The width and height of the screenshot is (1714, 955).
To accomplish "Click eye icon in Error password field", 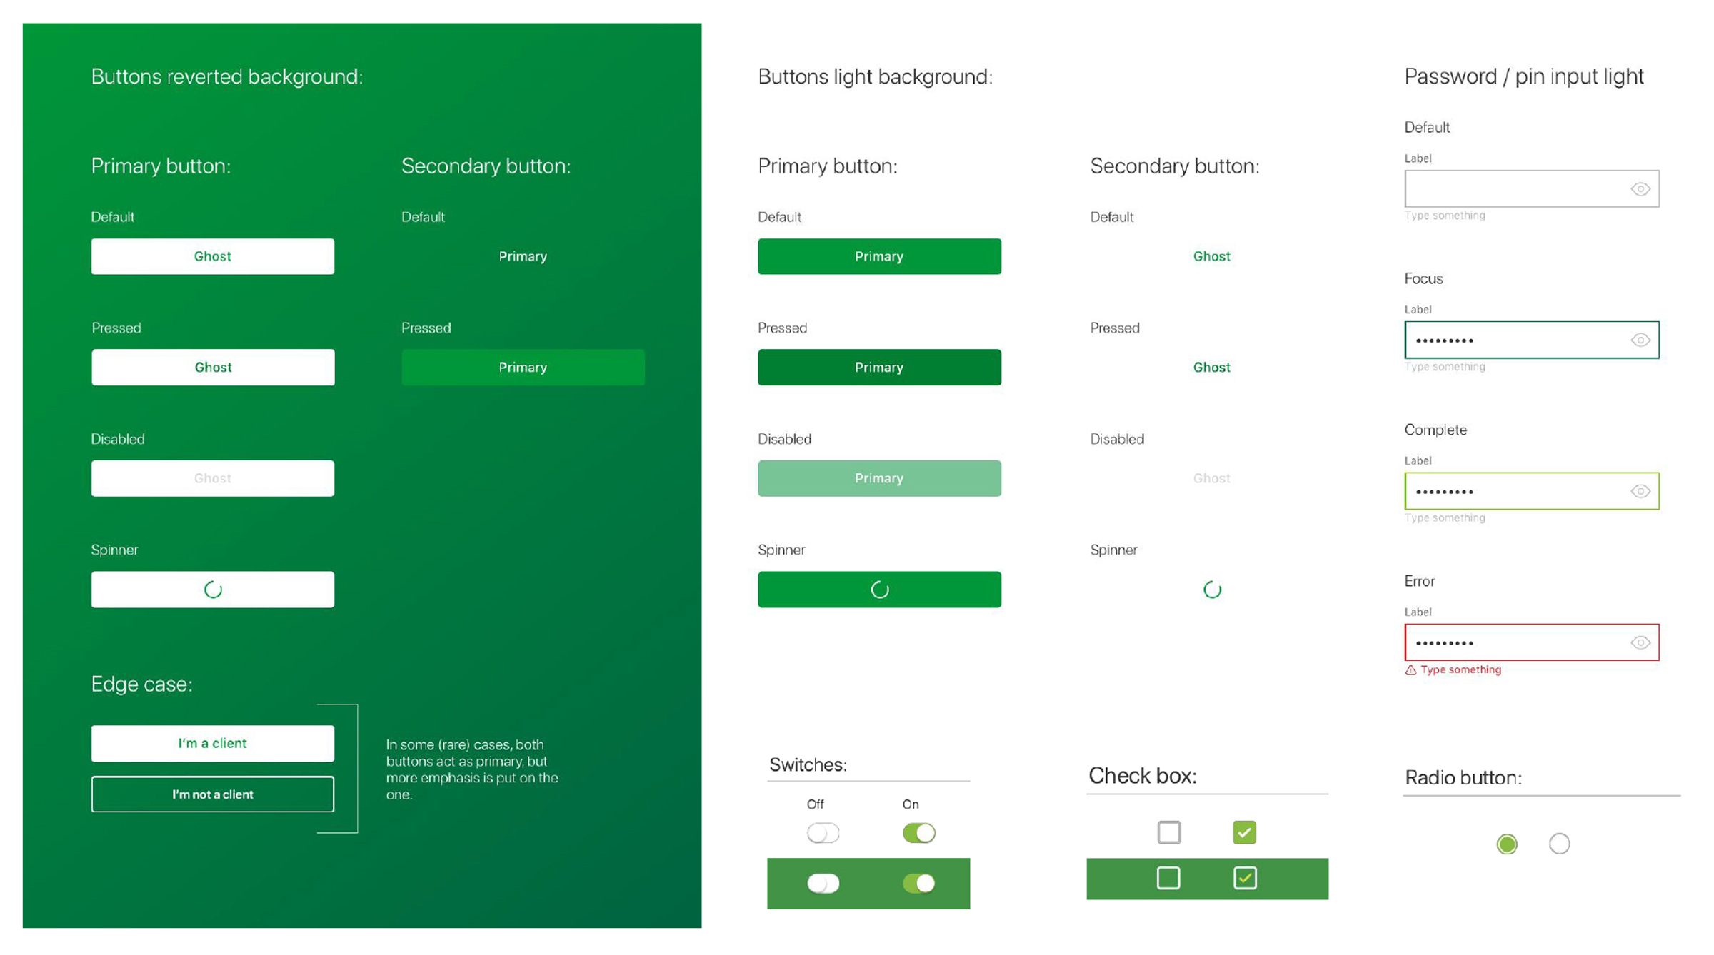I will (x=1640, y=643).
